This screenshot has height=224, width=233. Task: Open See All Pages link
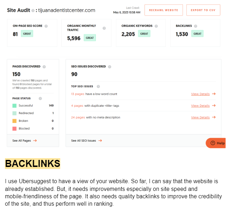[x=24, y=141]
